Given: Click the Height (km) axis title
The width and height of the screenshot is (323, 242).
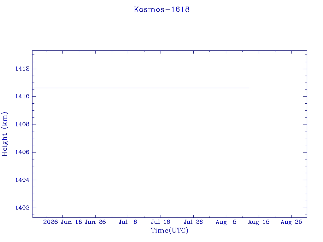Looking at the screenshot, I should coord(5,134).
